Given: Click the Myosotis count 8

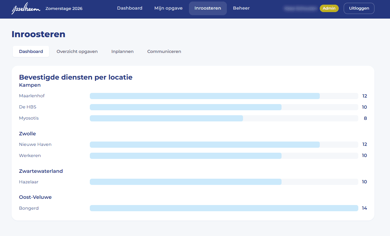Looking at the screenshot, I should point(365,118).
